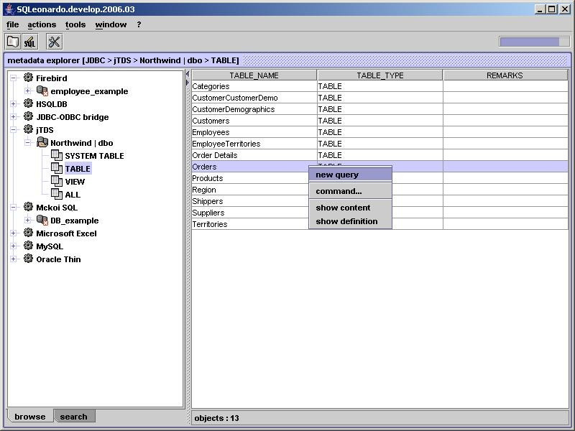Image resolution: width=575 pixels, height=431 pixels.
Task: Click the split pane collapse-left arrow
Action: tap(188, 75)
